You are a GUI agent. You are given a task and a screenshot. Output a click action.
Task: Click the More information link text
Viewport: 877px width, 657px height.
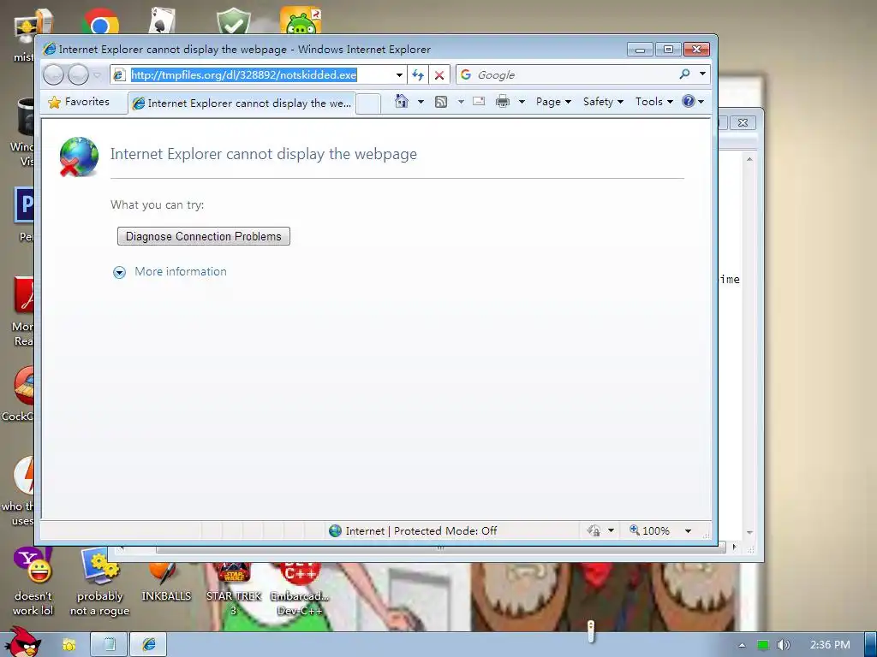tap(181, 271)
